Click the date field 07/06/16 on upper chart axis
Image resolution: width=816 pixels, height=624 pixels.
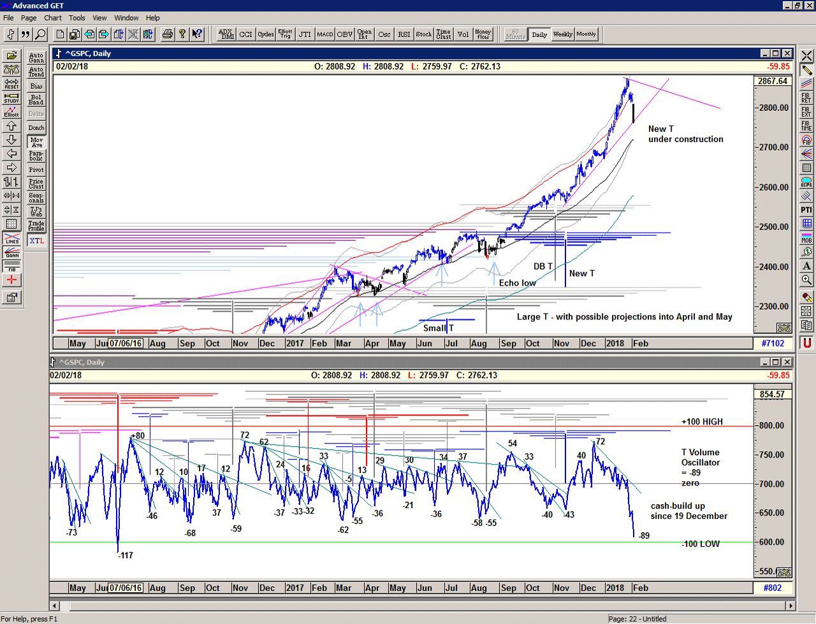[x=126, y=344]
